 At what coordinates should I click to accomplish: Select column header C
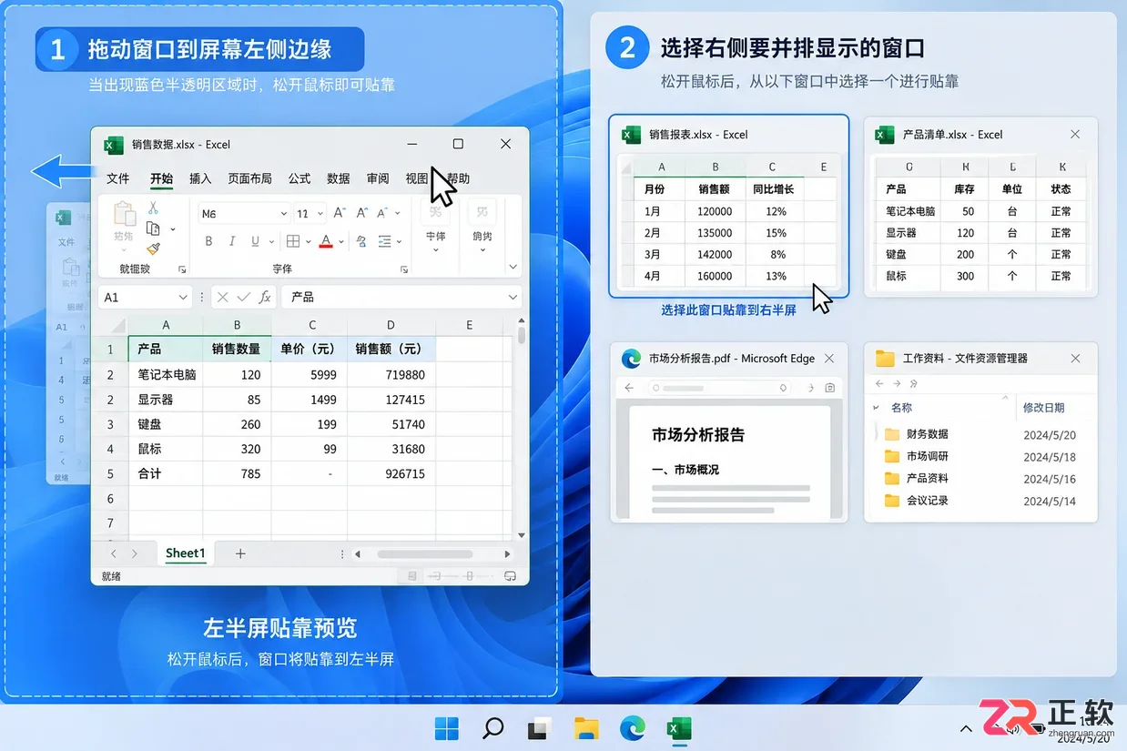312,325
